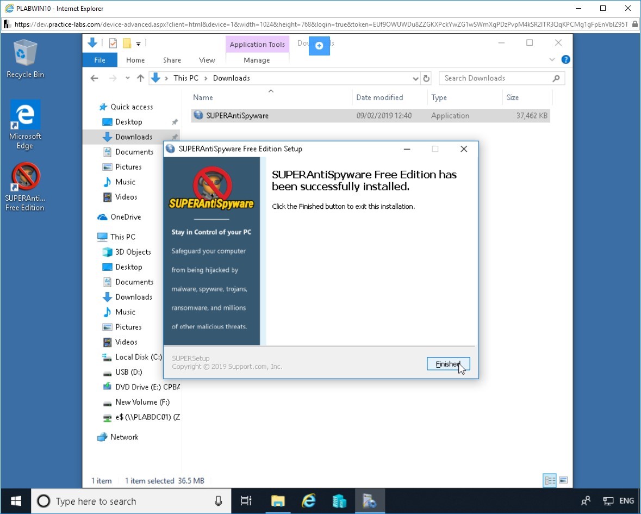
Task: Click the microphone icon in taskbar search
Action: [x=219, y=501]
